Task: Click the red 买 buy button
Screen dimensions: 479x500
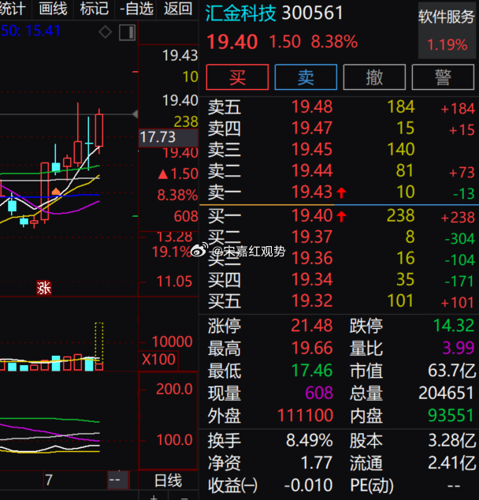Action: click(237, 77)
